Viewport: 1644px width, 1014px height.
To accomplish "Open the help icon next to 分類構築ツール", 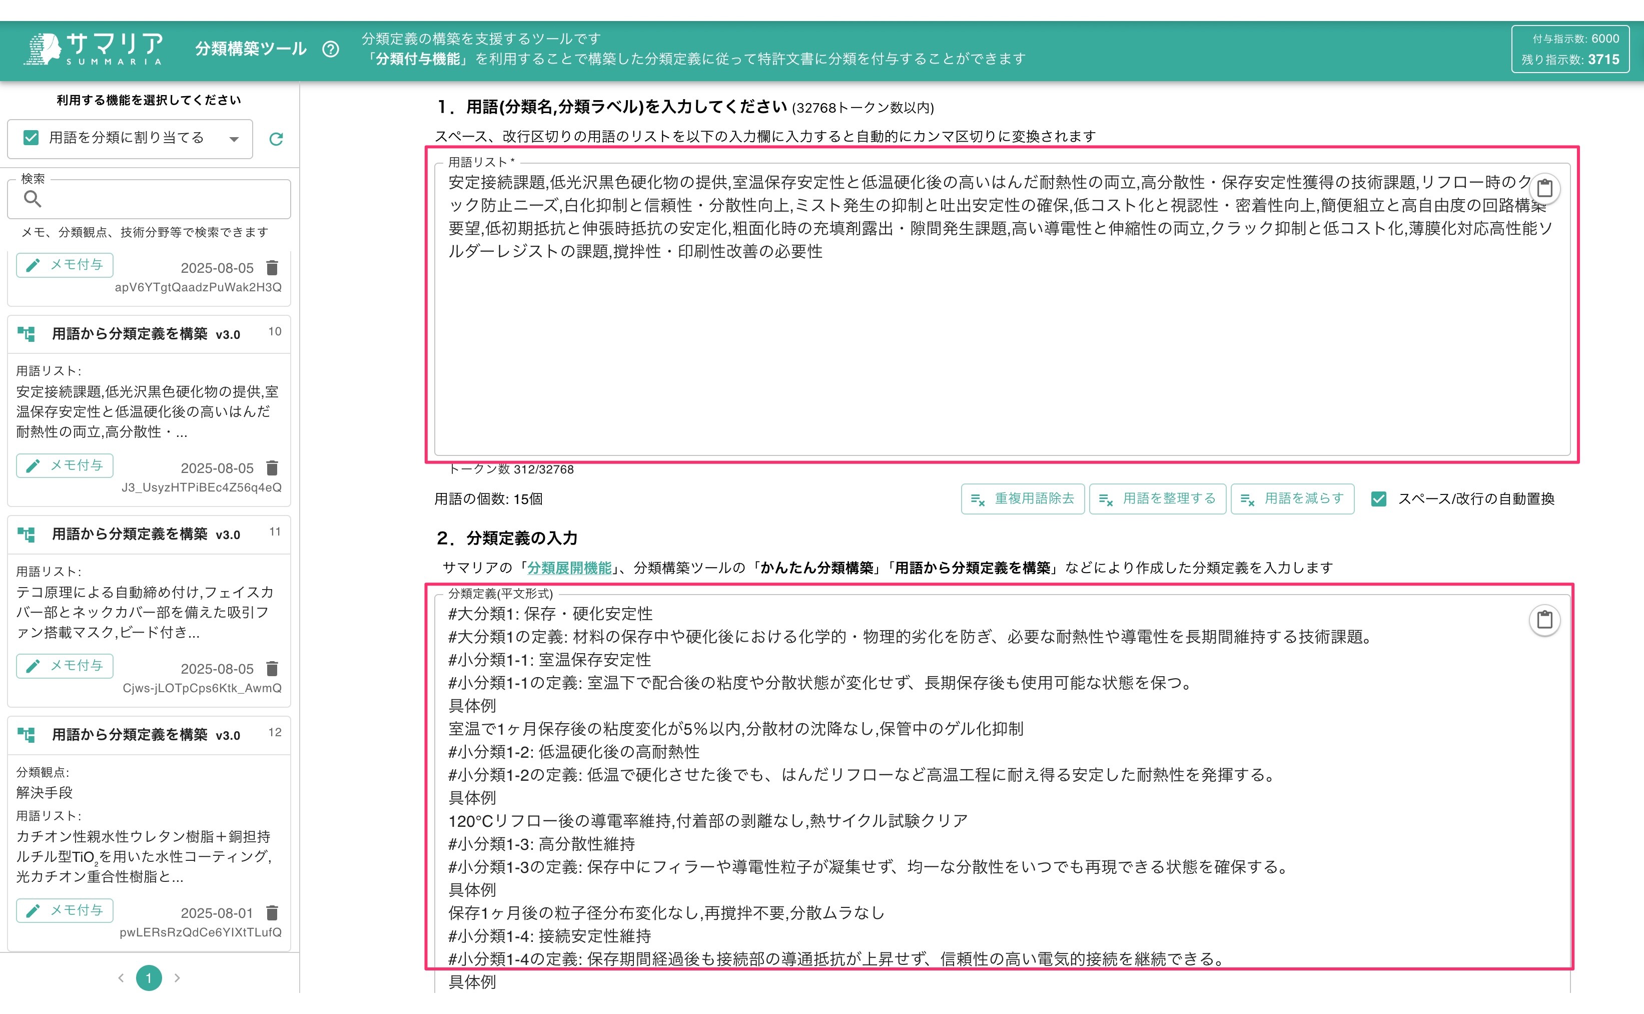I will (x=331, y=50).
